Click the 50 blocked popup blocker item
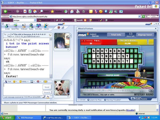 pos(66,20)
